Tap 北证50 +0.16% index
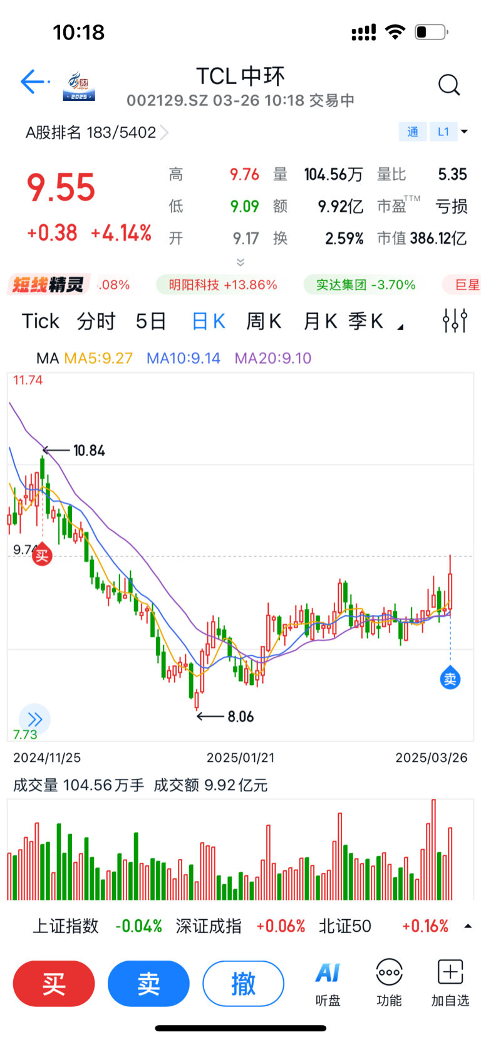This screenshot has height=1042, width=481. (384, 926)
